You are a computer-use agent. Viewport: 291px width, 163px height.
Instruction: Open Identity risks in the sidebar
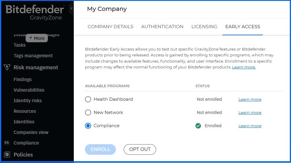[28, 100]
